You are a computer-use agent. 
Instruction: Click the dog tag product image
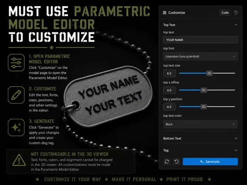tap(107, 96)
